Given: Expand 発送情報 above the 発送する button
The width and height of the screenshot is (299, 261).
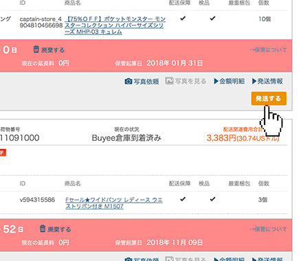Looking at the screenshot, I should [267, 81].
